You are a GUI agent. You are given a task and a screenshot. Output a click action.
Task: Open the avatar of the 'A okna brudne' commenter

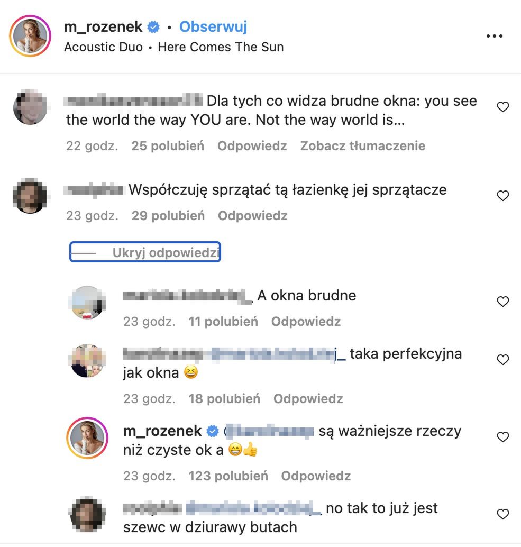[x=87, y=303]
